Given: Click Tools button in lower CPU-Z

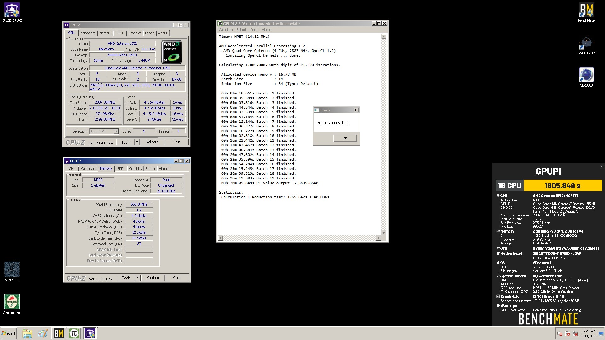Looking at the screenshot, I should [x=126, y=278].
